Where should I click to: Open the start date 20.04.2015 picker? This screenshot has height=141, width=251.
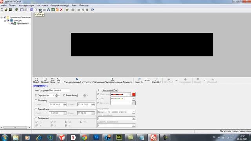coord(58,105)
